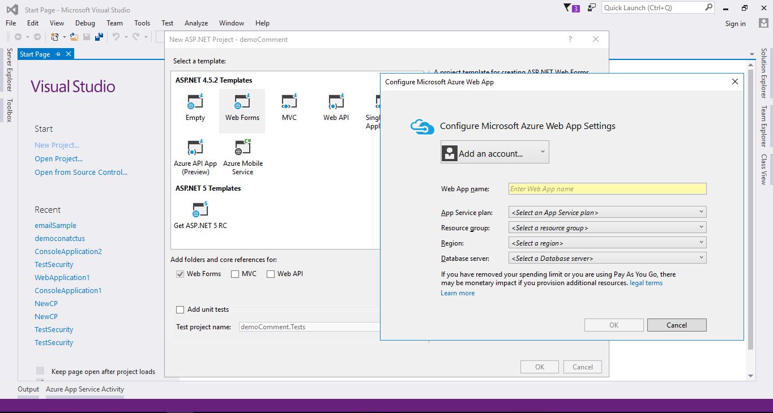773x413 pixels.
Task: Expand the Database server dropdown
Action: pos(608,258)
